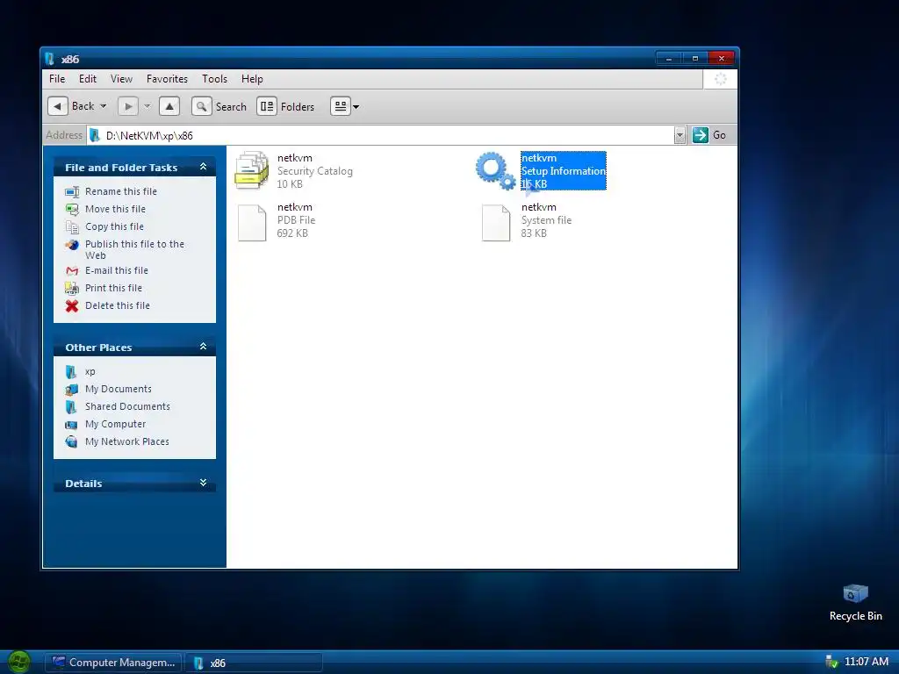This screenshot has height=674, width=899.
Task: Click the Copy this file icon
Action: pyautogui.click(x=72, y=227)
